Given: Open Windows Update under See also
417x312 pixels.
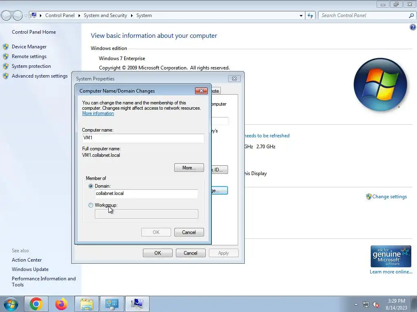Looking at the screenshot, I should tap(30, 269).
